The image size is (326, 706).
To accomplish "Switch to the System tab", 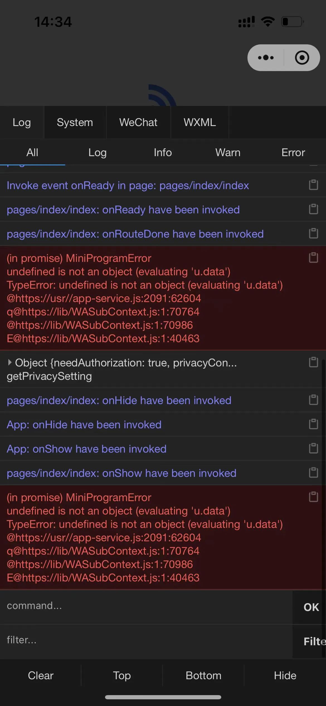I will tap(75, 122).
